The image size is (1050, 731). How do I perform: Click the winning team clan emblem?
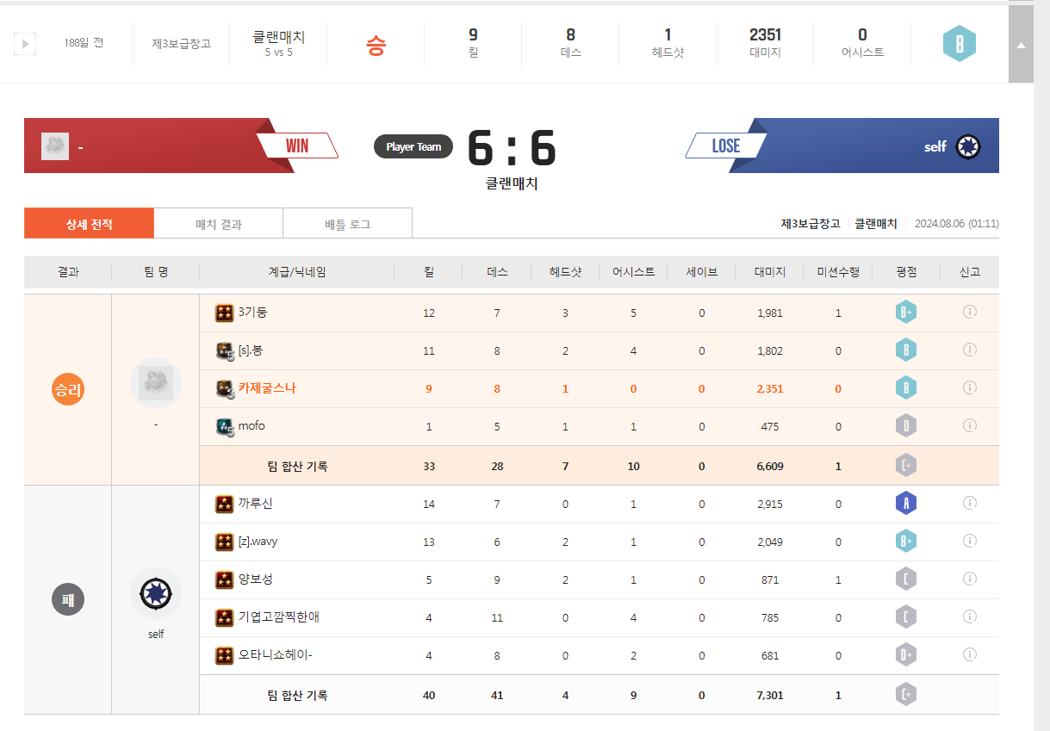click(155, 383)
